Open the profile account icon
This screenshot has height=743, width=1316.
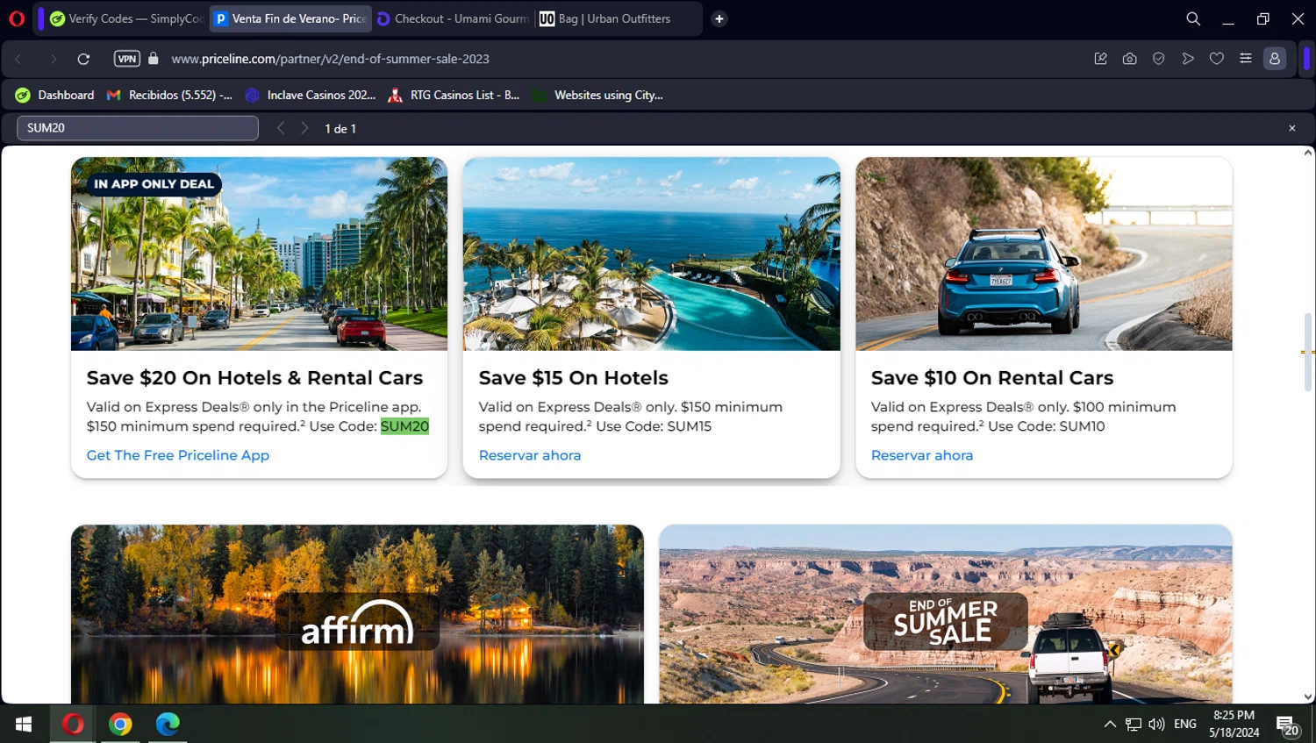pyautogui.click(x=1275, y=59)
